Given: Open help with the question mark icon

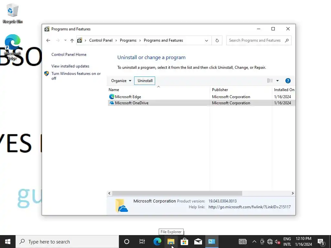Looking at the screenshot, I should pyautogui.click(x=288, y=80).
